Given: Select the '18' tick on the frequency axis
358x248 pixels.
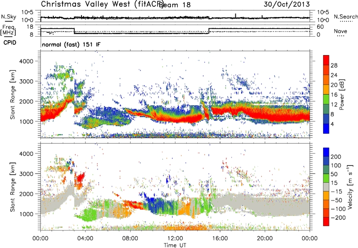Looking at the screenshot, I should click(x=30, y=27).
